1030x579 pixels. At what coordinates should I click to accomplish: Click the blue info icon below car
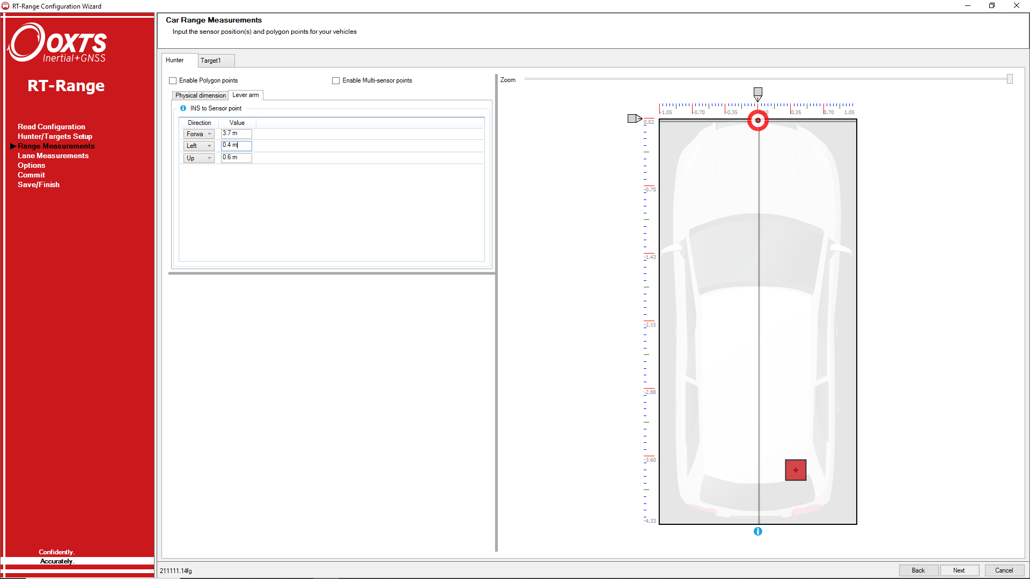(x=757, y=531)
